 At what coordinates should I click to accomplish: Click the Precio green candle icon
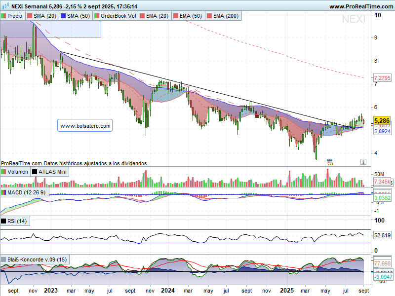[x=4, y=16]
